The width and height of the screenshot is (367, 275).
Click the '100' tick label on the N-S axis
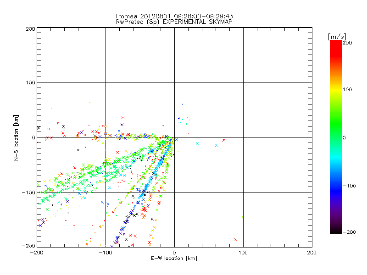[30, 82]
